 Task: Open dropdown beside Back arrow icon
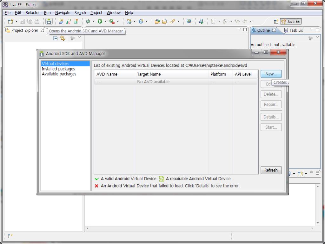250,21
